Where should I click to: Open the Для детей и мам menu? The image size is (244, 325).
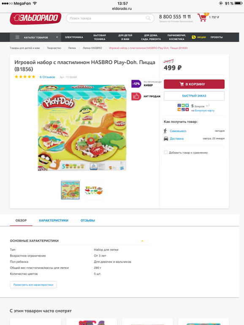(125, 37)
